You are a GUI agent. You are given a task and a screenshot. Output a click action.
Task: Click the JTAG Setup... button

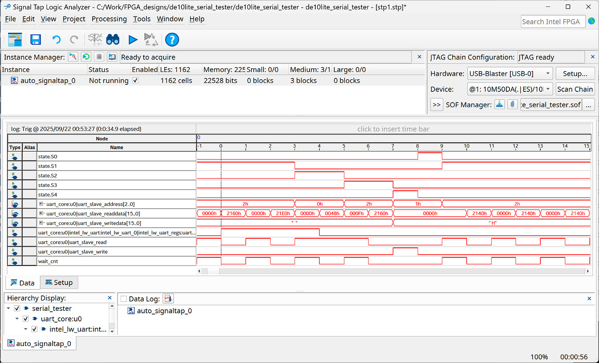575,74
